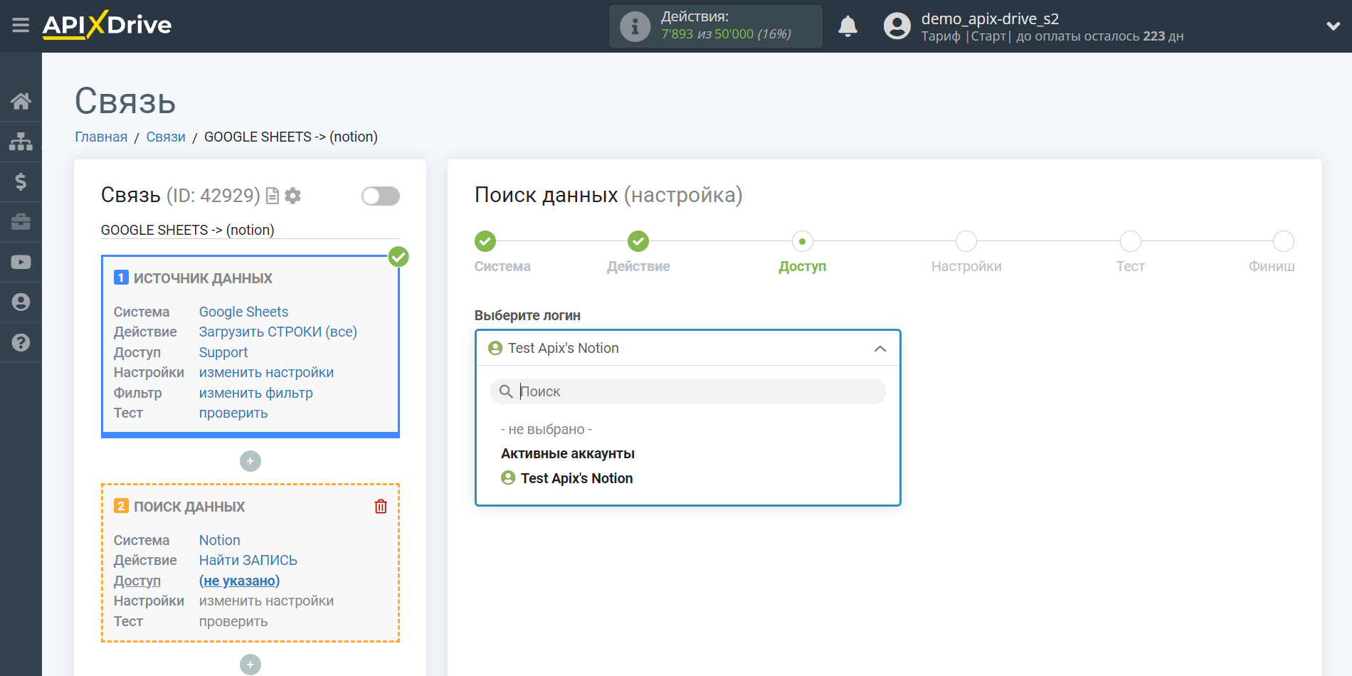Open the connection notes document icon
Image resolution: width=1352 pixels, height=676 pixels.
(x=272, y=196)
